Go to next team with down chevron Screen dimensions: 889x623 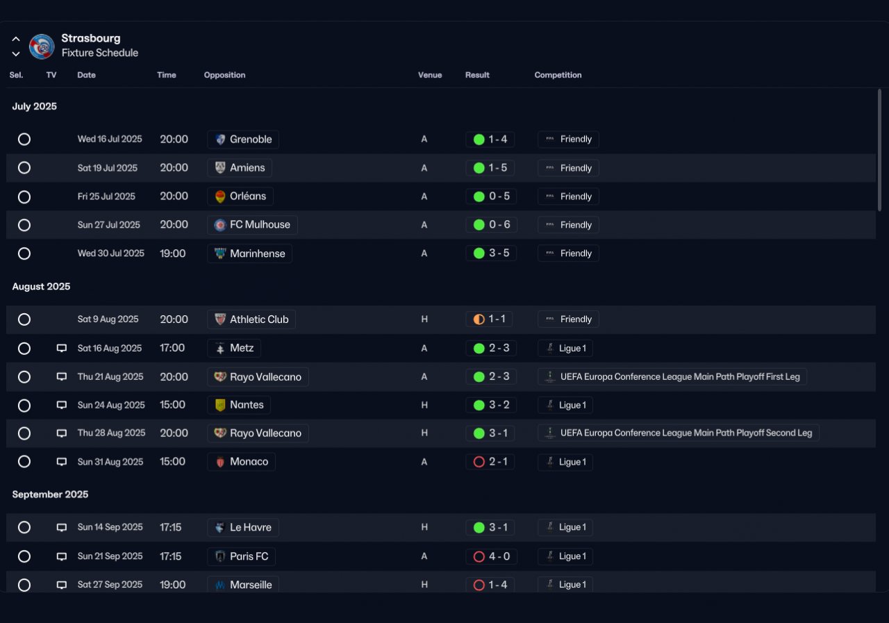coord(16,54)
